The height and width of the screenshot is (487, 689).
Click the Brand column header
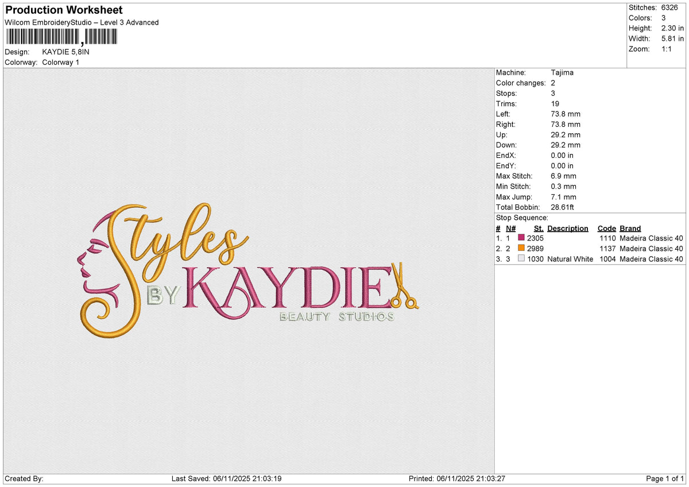pyautogui.click(x=630, y=228)
